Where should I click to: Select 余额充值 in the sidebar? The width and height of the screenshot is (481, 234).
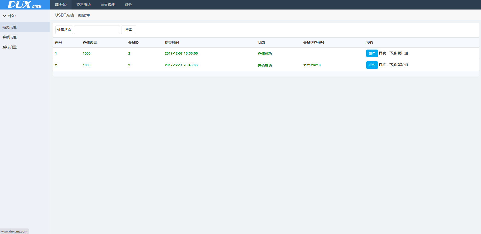(10, 37)
